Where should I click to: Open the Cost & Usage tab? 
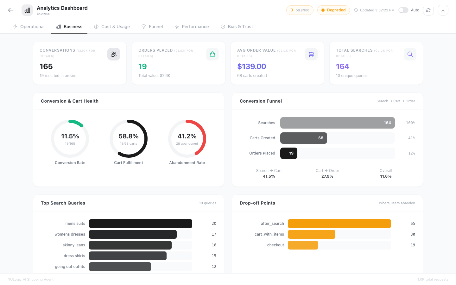(112, 27)
